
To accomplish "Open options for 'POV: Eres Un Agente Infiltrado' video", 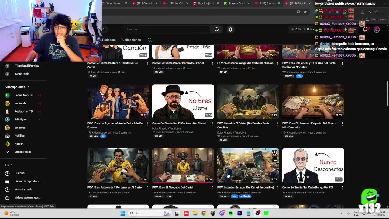I will [147, 124].
